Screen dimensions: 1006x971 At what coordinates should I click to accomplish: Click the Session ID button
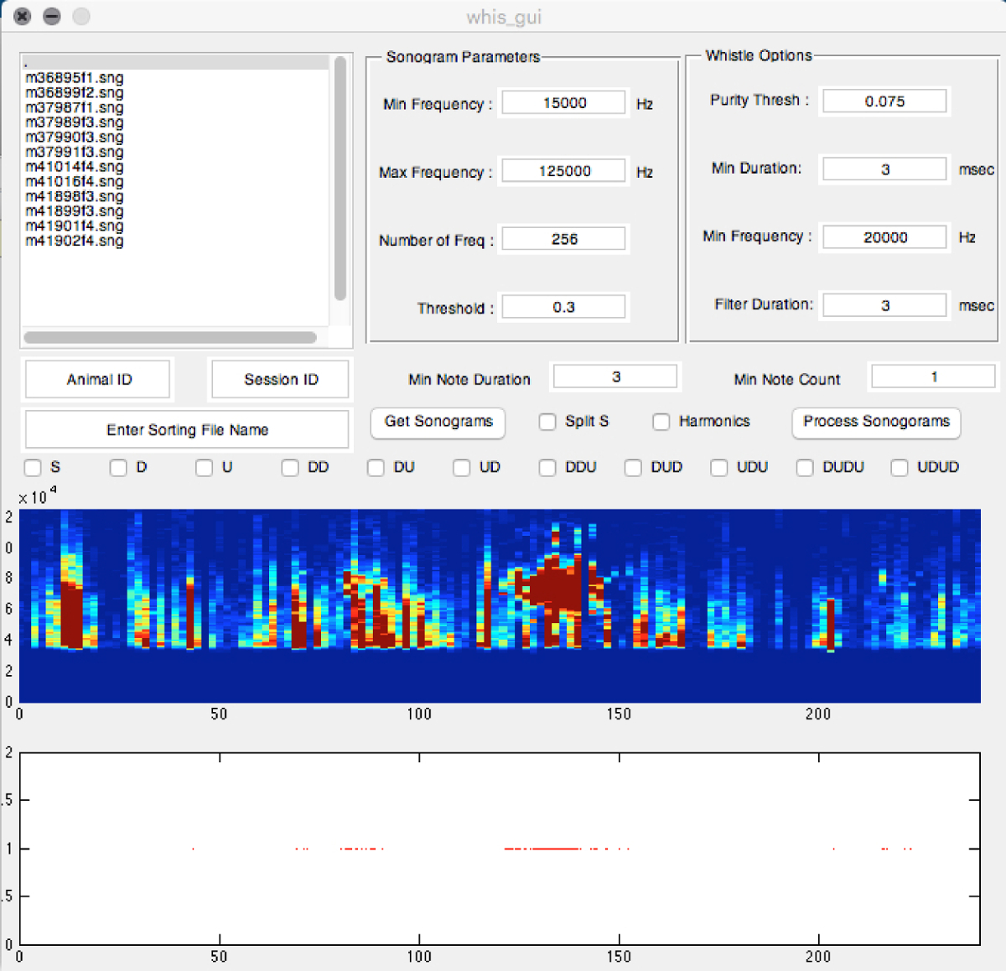[x=281, y=380]
